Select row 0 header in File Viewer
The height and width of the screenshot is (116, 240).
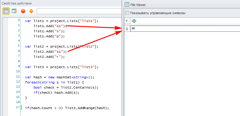click(127, 29)
